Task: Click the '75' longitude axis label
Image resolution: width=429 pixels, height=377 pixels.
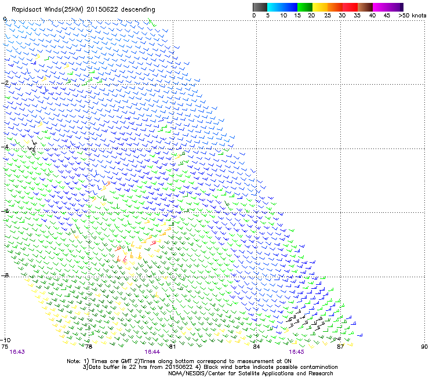Action: pos(5,347)
